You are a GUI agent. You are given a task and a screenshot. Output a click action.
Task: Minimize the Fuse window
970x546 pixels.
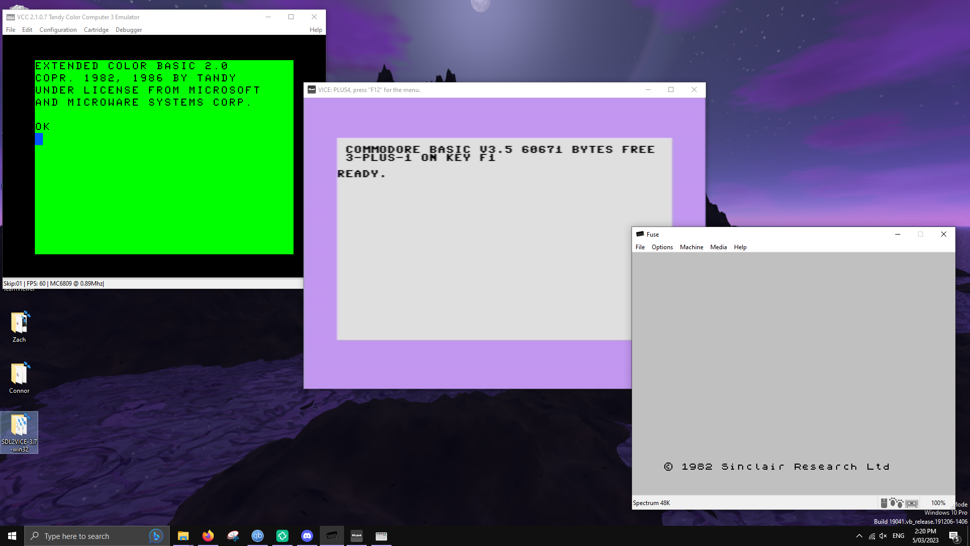898,234
